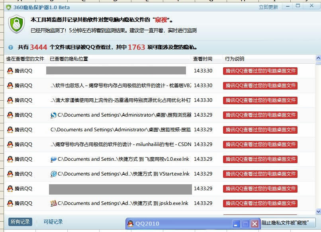This screenshot has width=321, height=232.
Task: Click QQ penguin icon in 迅雷通用特别资源 row
Action: [10, 100]
